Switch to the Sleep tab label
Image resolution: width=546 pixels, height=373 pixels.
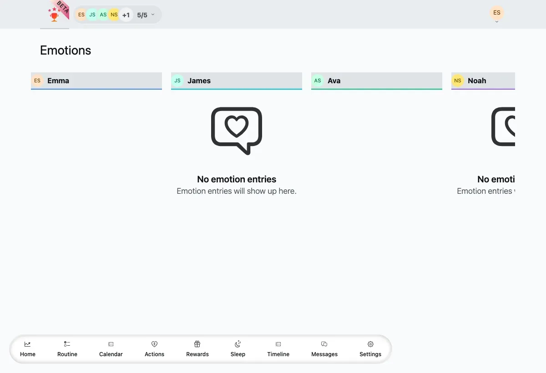[x=238, y=354]
